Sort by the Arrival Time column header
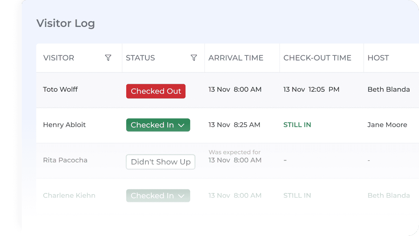 (236, 58)
